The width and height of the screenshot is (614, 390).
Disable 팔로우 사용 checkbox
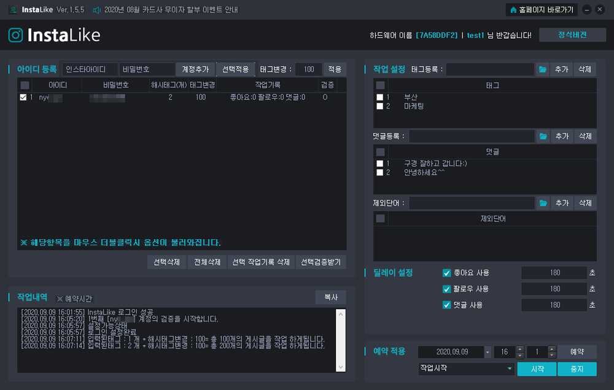446,289
